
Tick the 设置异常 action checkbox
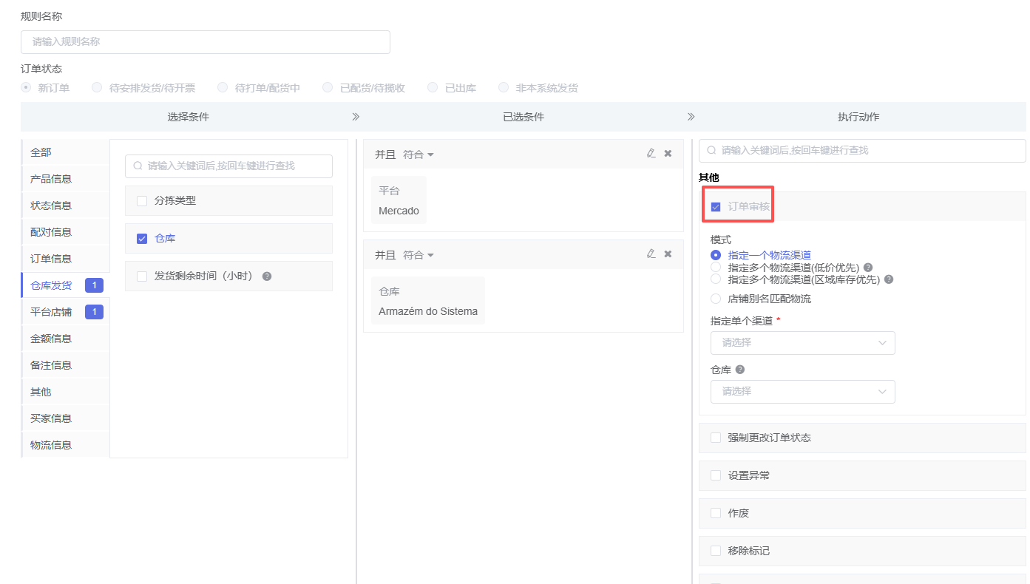pyautogui.click(x=716, y=475)
